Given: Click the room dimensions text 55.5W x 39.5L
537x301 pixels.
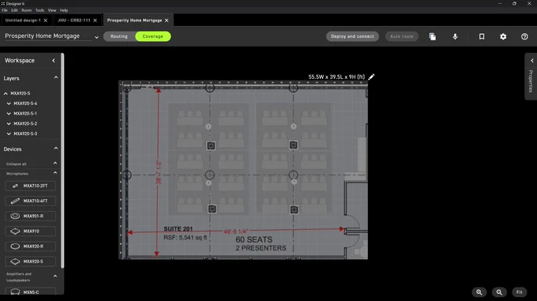Looking at the screenshot, I should (x=336, y=77).
